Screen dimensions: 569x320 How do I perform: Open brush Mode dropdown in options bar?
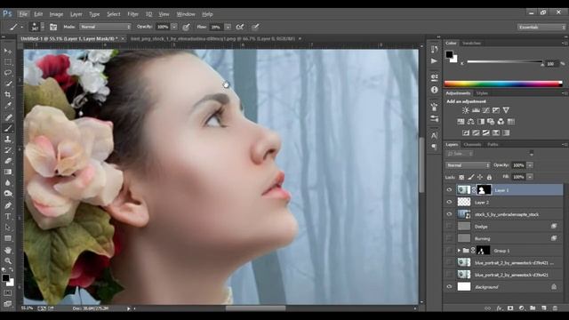coord(105,27)
